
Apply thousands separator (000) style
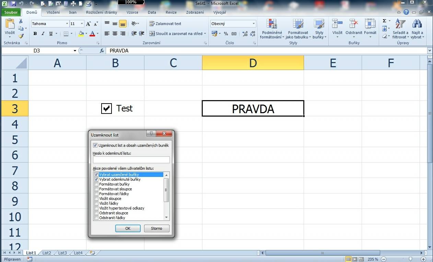[234, 34]
